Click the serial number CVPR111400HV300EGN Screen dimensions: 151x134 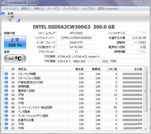coord(76,38)
